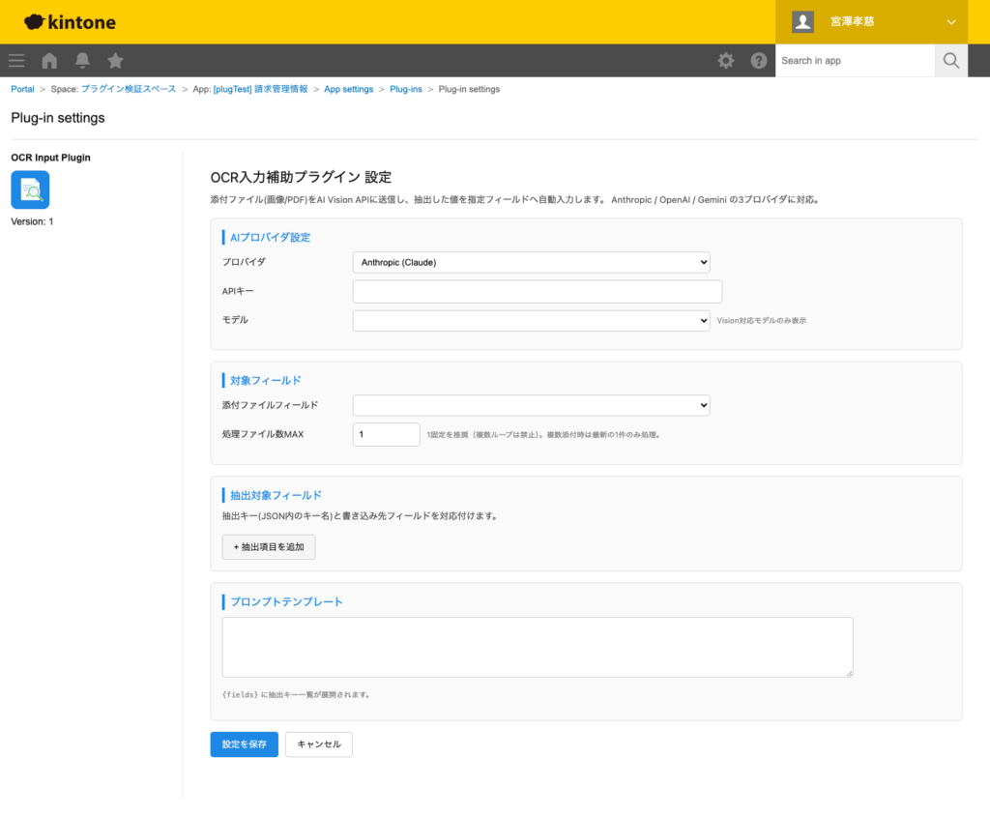Open the プロバイダ provider dropdown

click(x=531, y=262)
